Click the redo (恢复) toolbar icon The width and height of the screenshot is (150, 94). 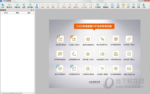48,6
